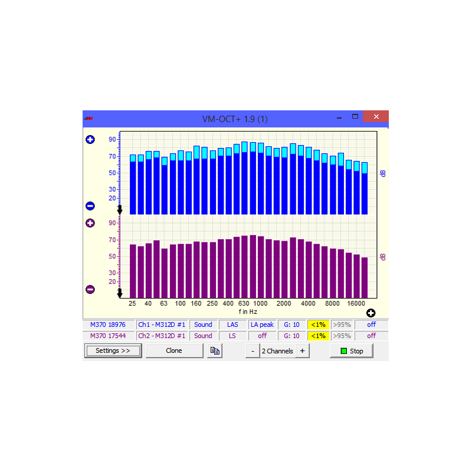Zoom in on the Ch1 spectrum scale

coord(90,139)
